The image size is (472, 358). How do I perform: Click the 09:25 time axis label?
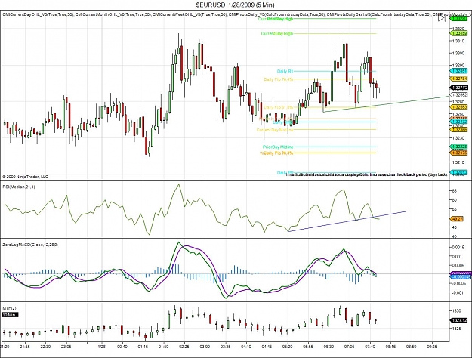(432, 347)
